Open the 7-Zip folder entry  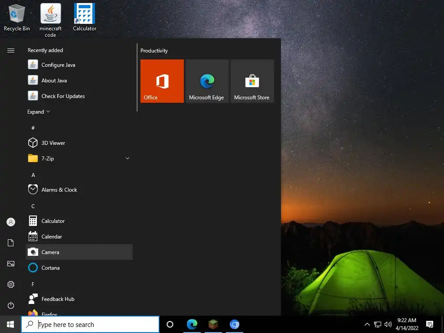point(79,159)
